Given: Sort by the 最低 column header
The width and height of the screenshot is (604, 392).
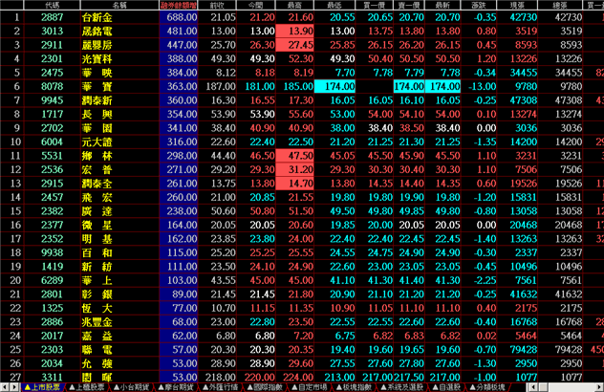Looking at the screenshot, I should coord(334,5).
